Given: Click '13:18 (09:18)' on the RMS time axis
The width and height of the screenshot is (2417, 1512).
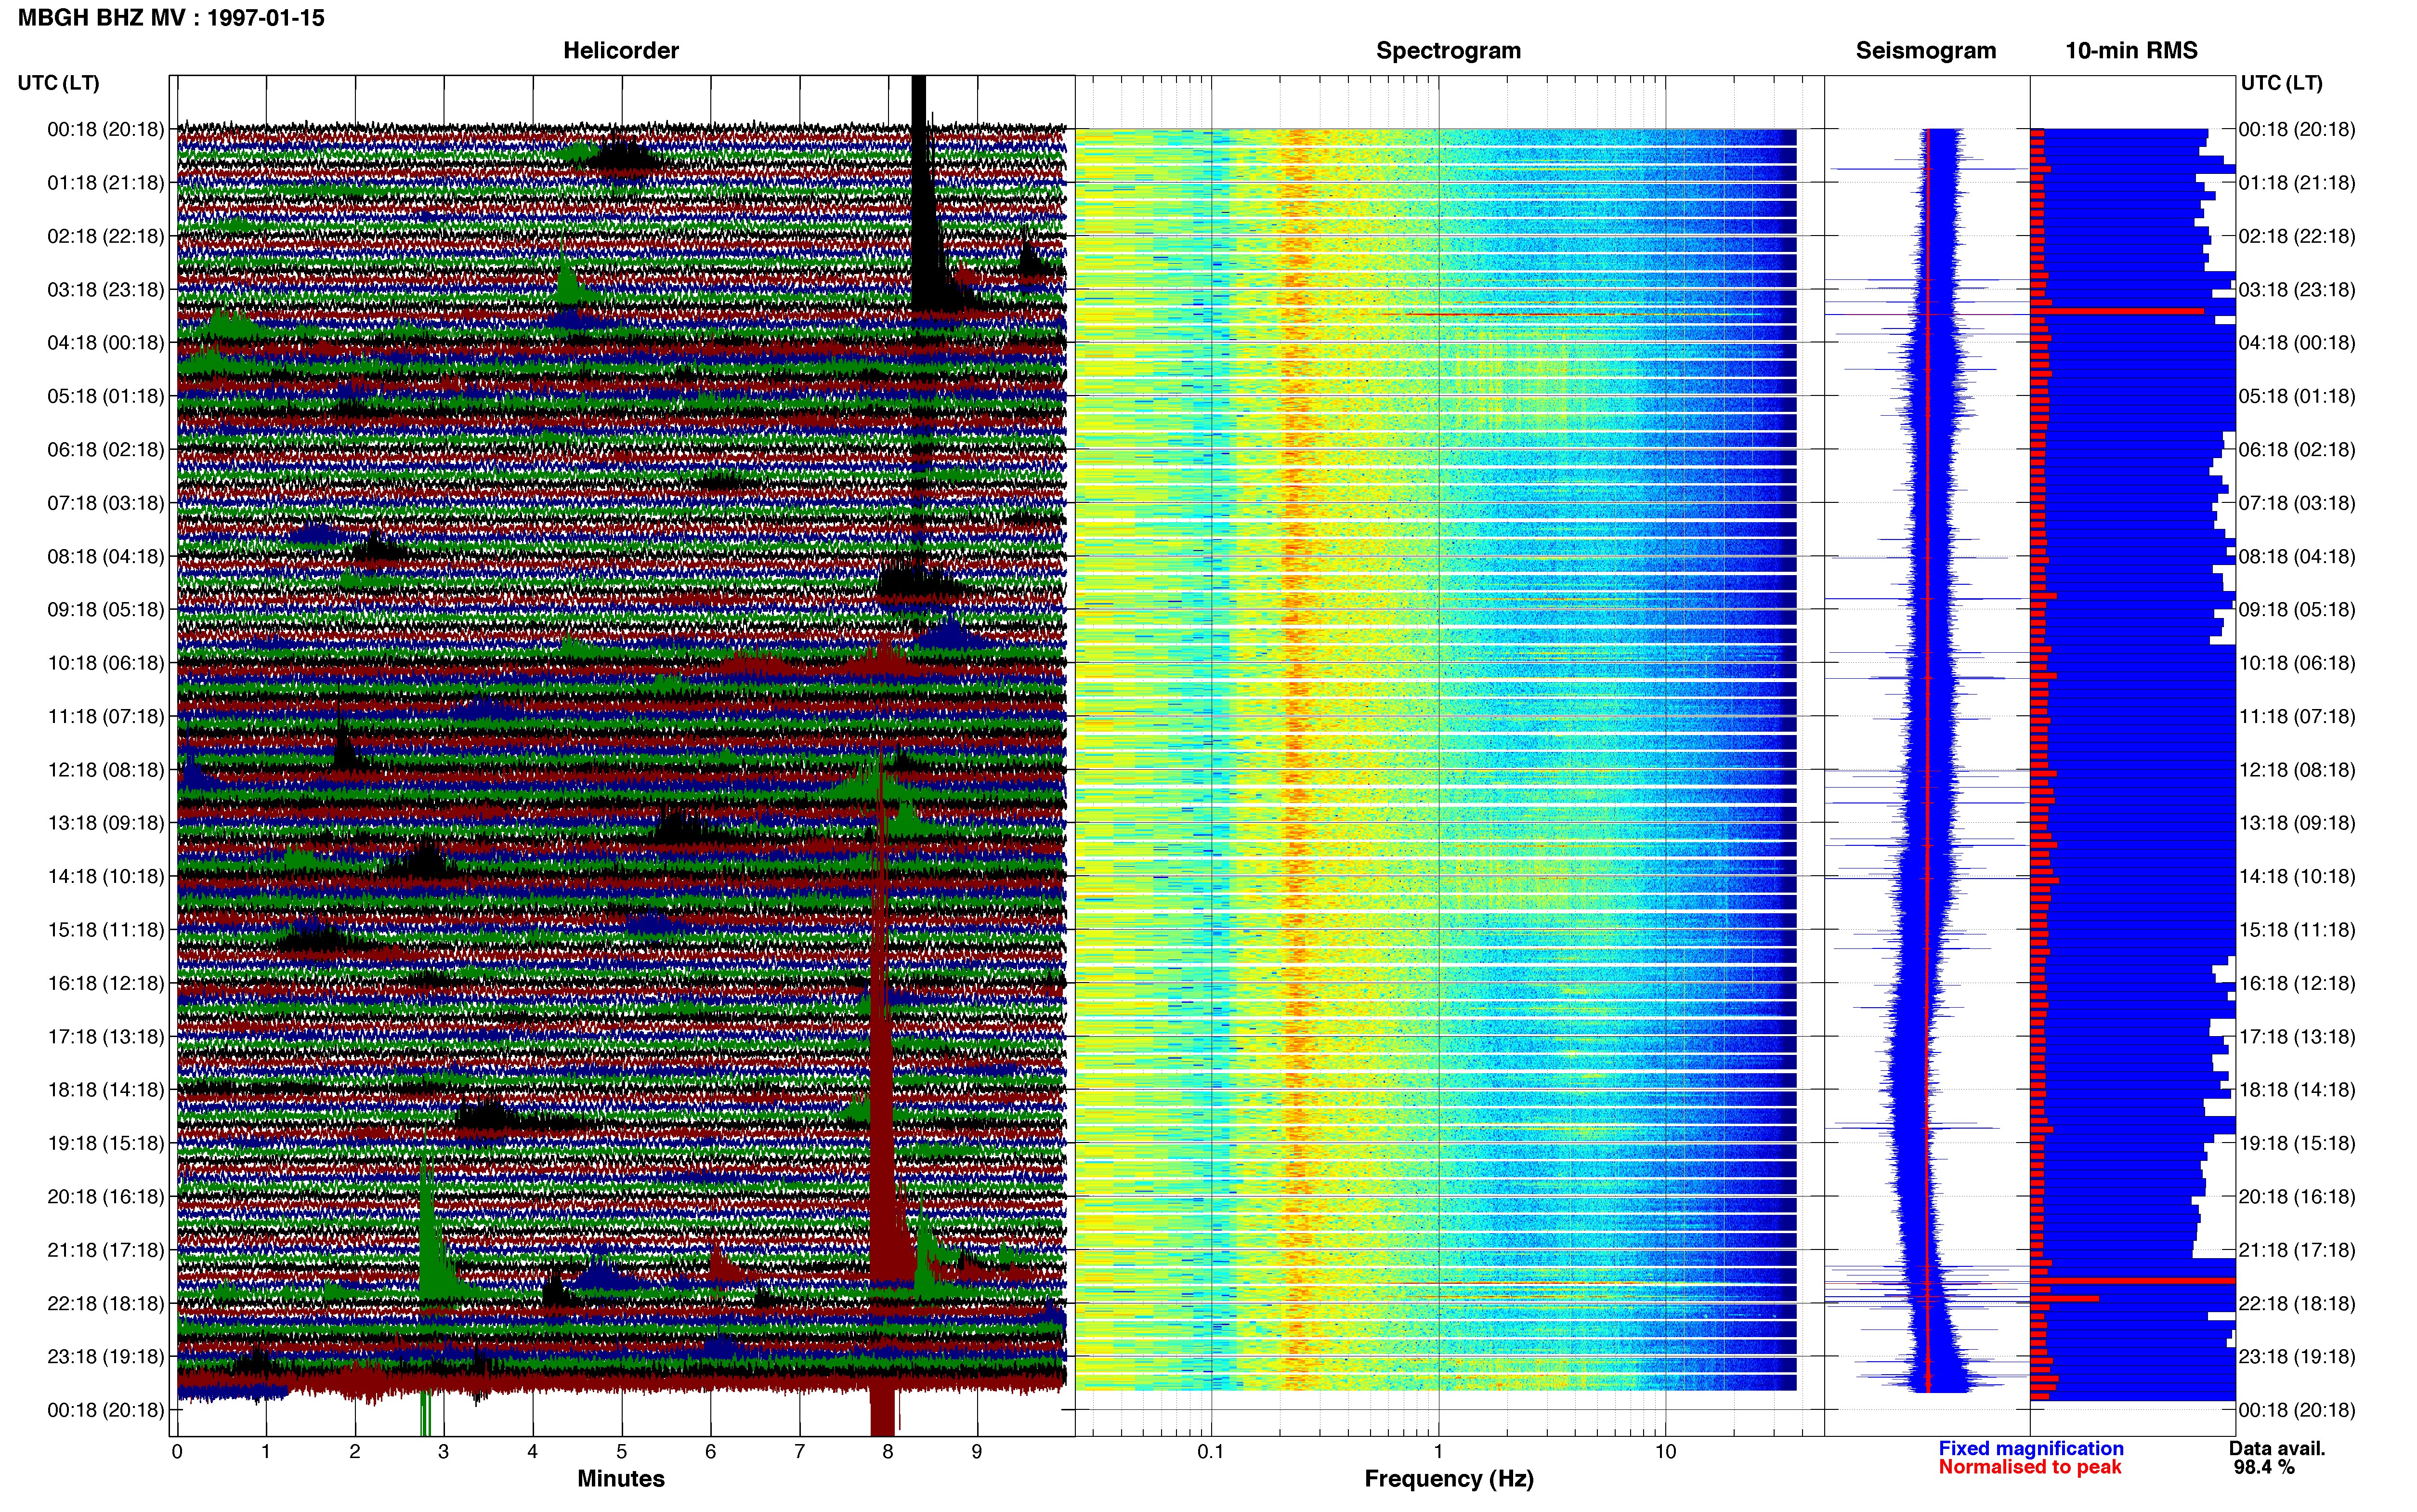Looking at the screenshot, I should tap(2297, 823).
